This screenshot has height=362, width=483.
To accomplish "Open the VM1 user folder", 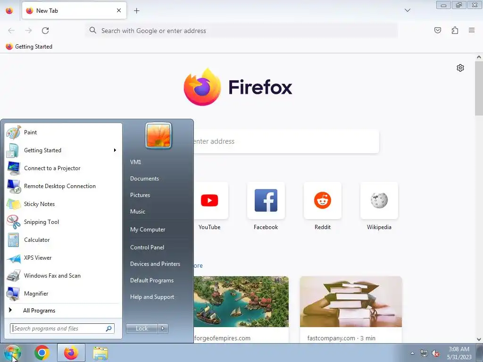I will point(135,162).
